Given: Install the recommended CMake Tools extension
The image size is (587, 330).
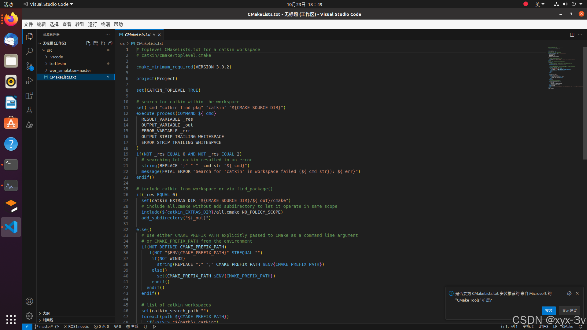Looking at the screenshot, I should pyautogui.click(x=549, y=310).
